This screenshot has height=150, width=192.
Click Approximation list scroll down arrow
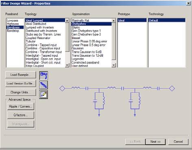113,65
